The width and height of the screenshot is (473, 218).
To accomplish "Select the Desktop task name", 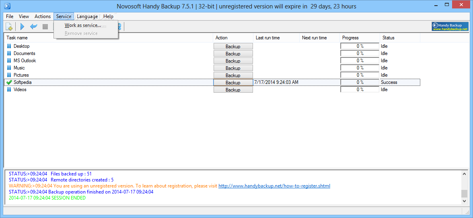I will tap(22, 46).
